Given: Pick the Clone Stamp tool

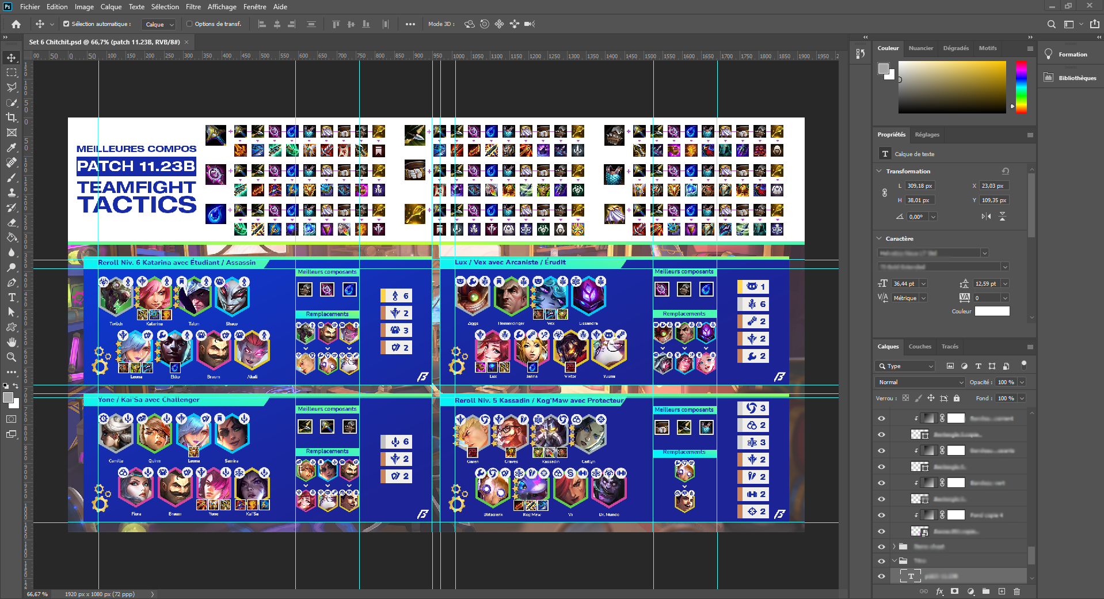Looking at the screenshot, I should 12,192.
